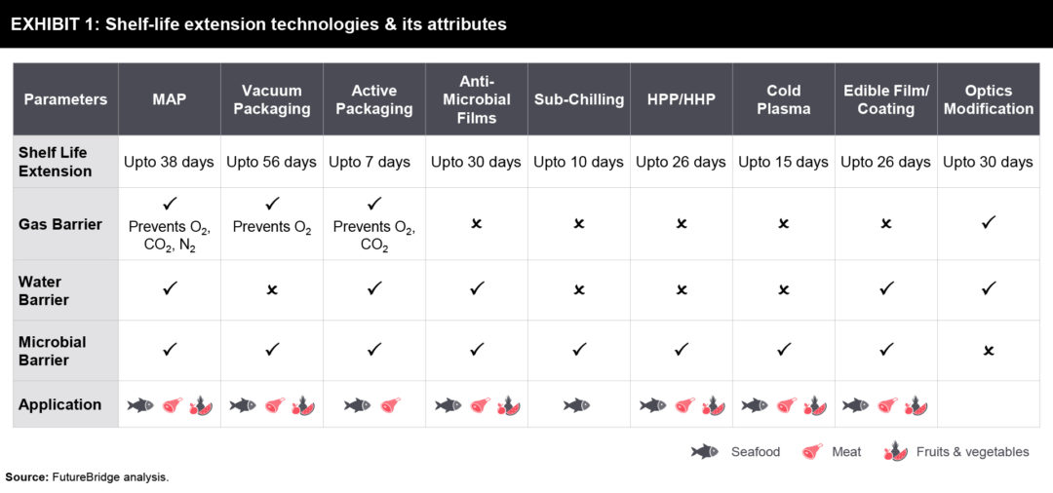Click the FutureBridge analysis source text
Image resolution: width=1053 pixels, height=493 pixels.
pos(87,477)
